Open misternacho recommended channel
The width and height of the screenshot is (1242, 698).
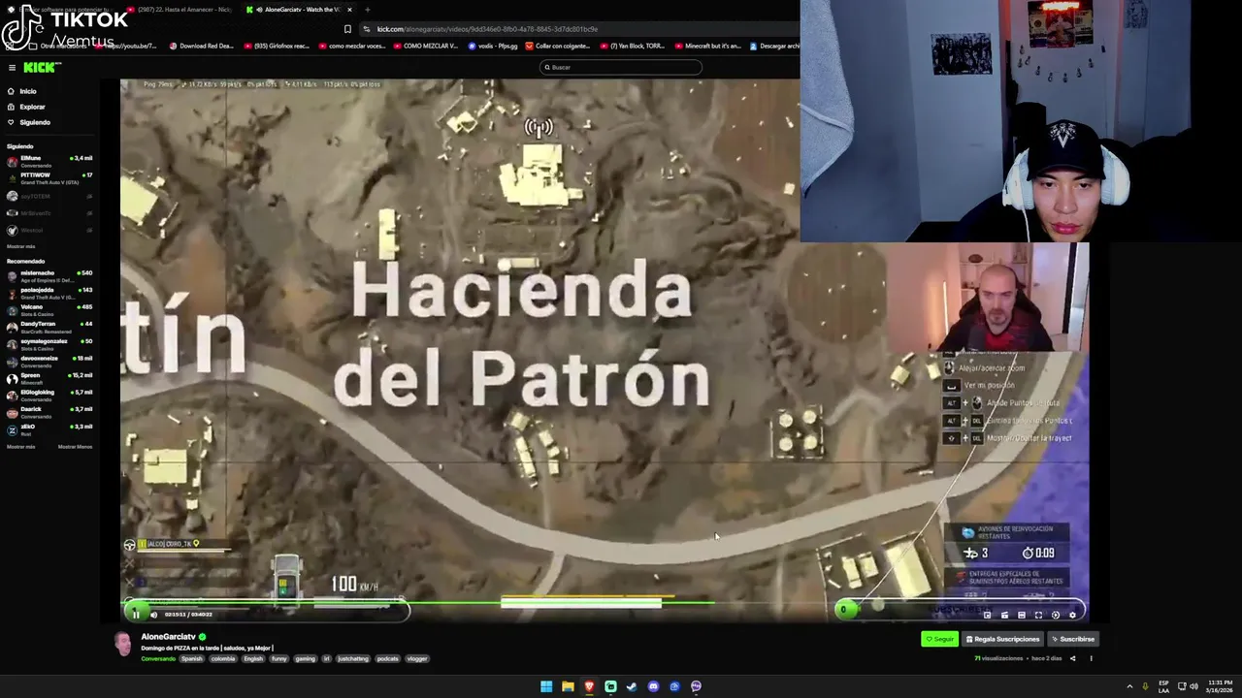(x=49, y=275)
